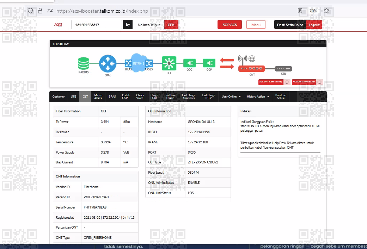The width and height of the screenshot is (367, 249).
Task: Click the red double arrows link icon
Action: pos(227,63)
